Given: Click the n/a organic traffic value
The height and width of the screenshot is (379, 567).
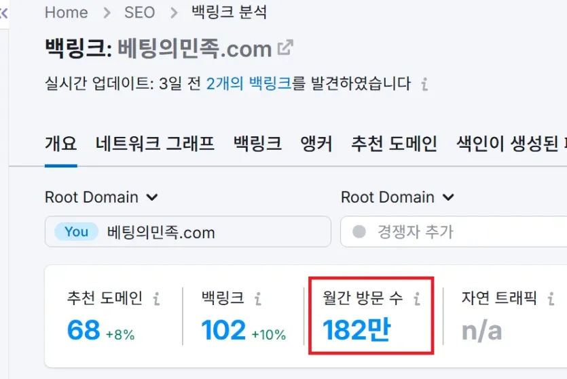Looking at the screenshot, I should point(482,331).
